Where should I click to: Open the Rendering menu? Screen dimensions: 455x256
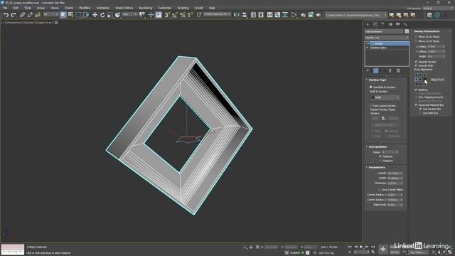(x=145, y=8)
